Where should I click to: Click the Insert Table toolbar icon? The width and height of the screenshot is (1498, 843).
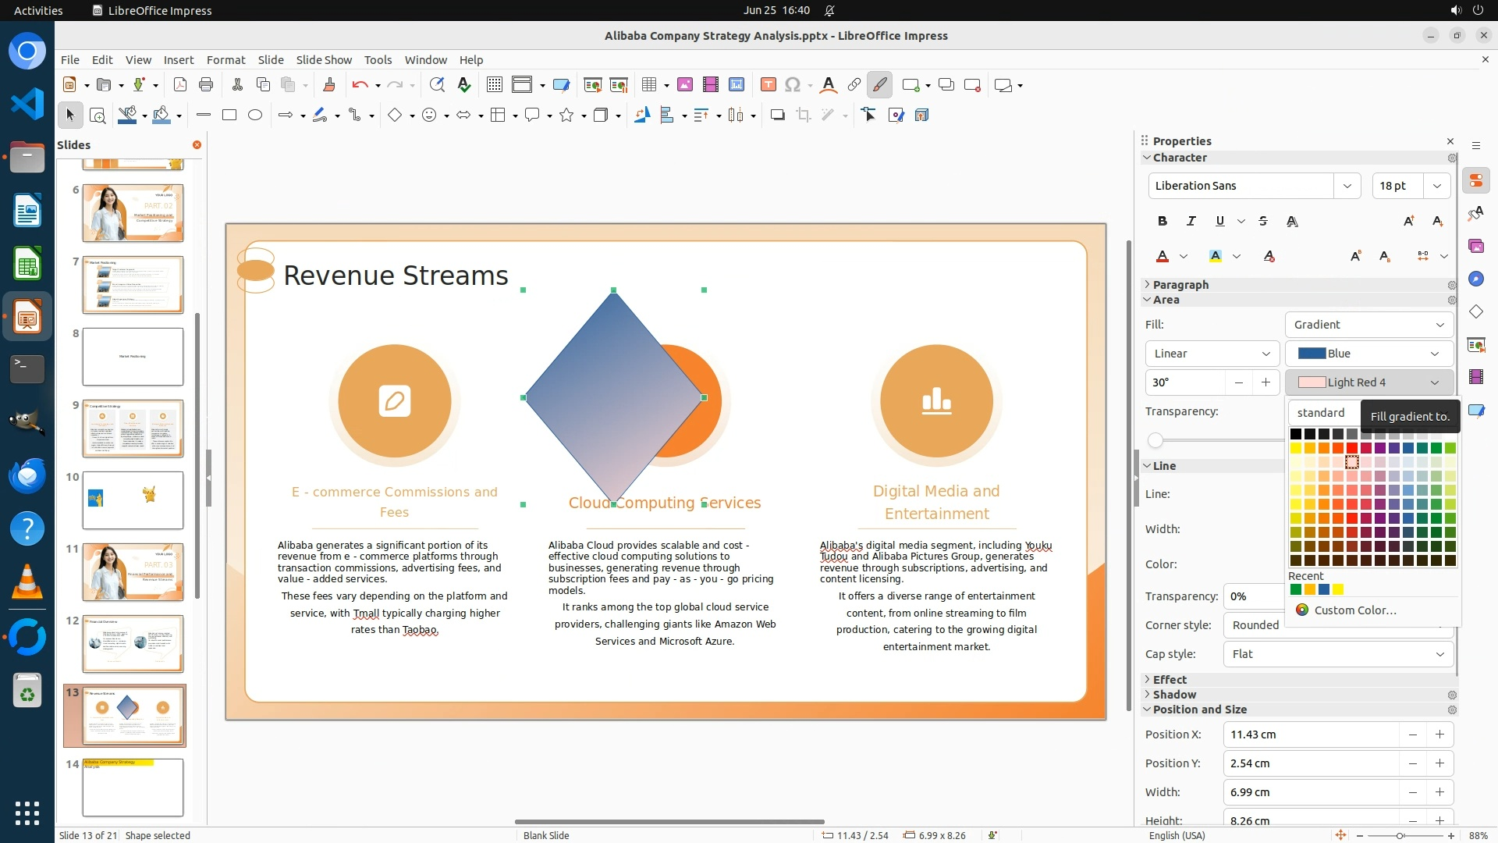tap(648, 85)
